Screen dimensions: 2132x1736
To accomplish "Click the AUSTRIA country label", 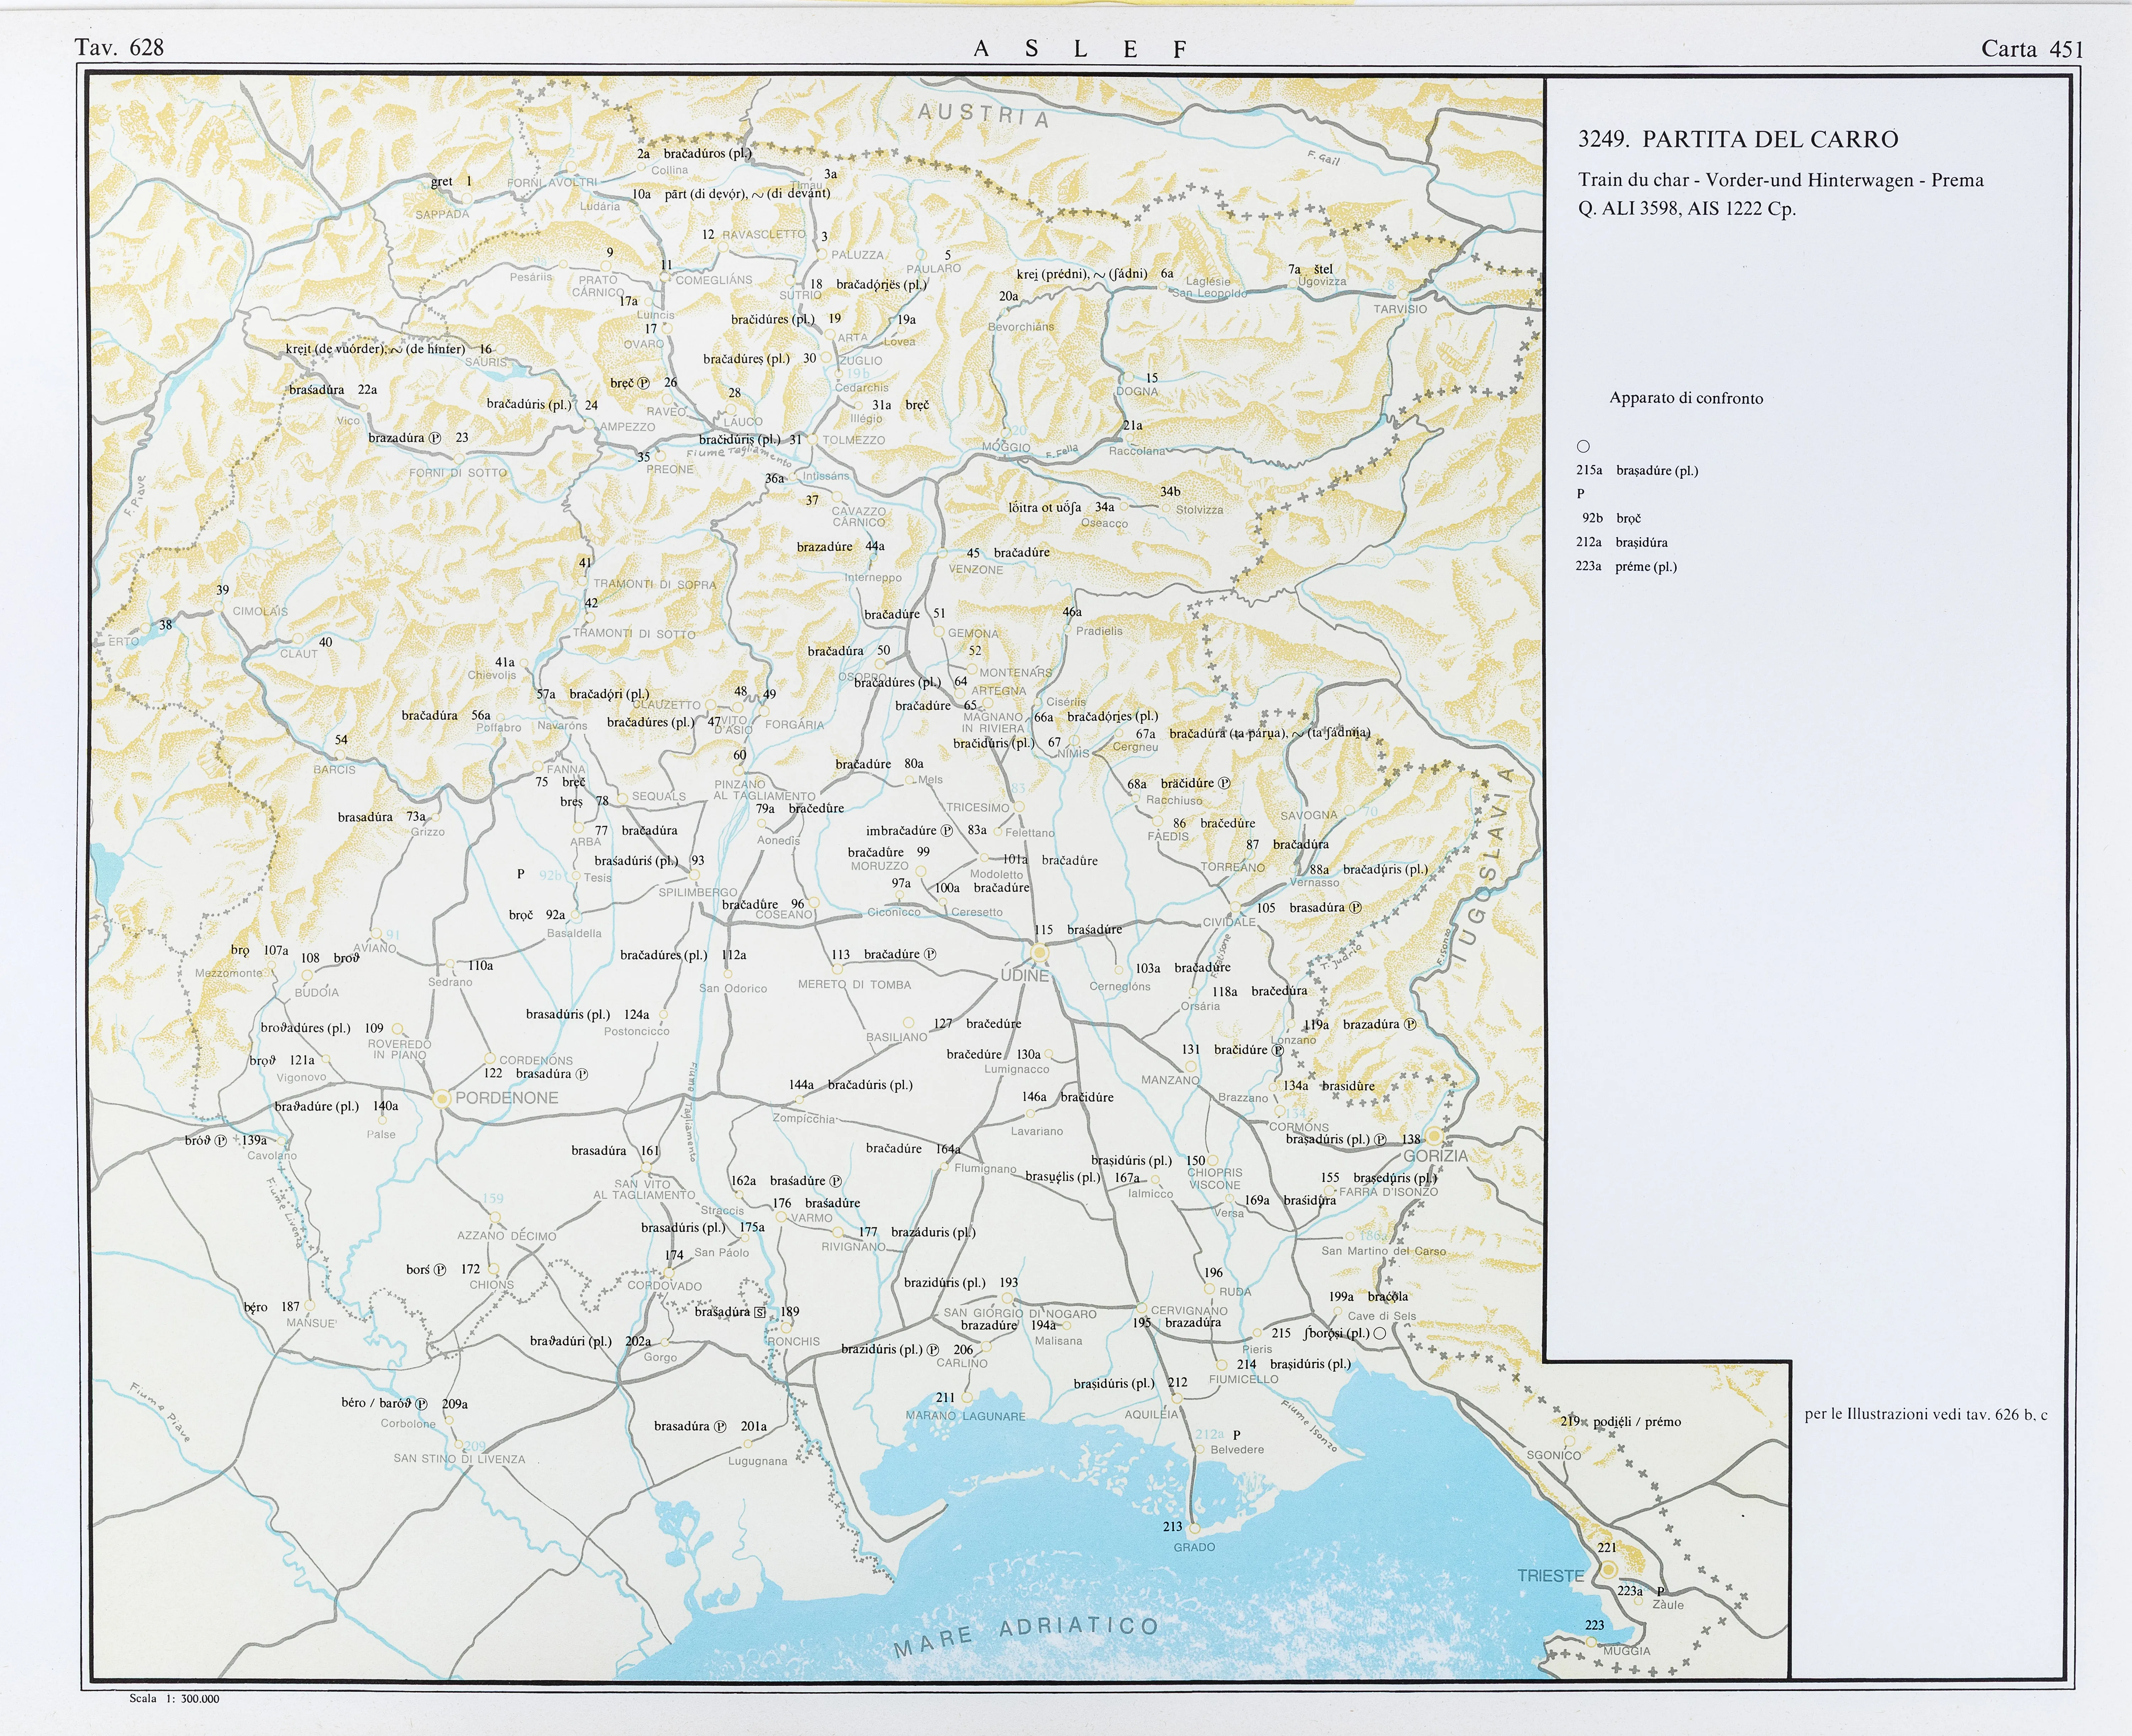I will coord(983,116).
